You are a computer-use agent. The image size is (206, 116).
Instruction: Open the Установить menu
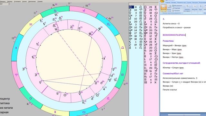tap(17, 1)
